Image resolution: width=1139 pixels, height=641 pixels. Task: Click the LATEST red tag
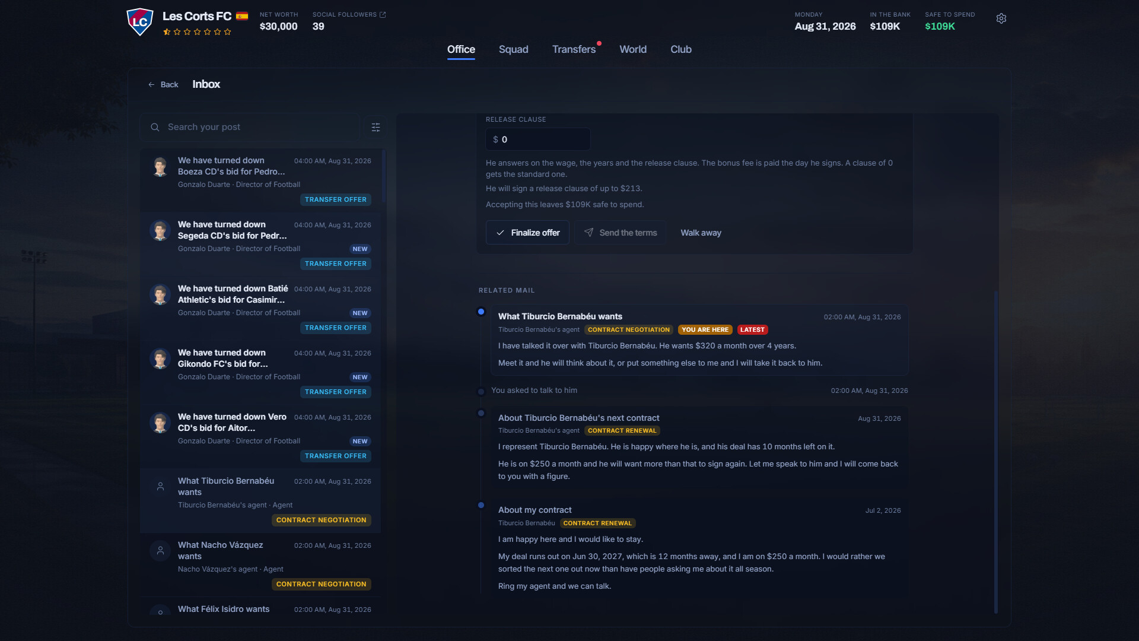(x=752, y=330)
